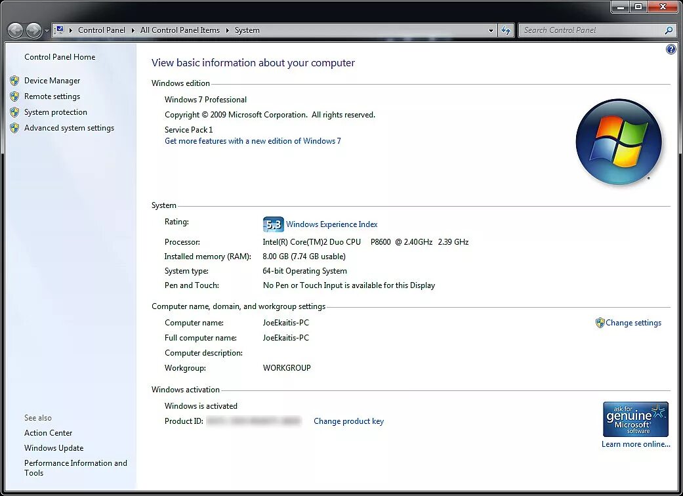
Task: Minimize the System window
Action: pos(621,7)
